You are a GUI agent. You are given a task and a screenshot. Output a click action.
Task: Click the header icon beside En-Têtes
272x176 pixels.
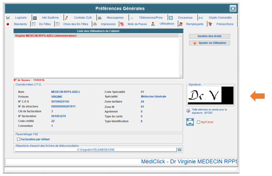tap(34, 24)
